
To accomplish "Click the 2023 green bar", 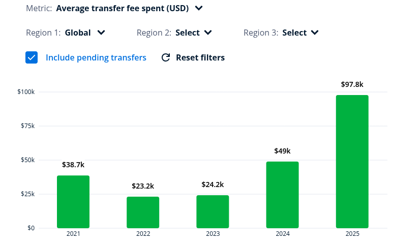I will point(213,211).
